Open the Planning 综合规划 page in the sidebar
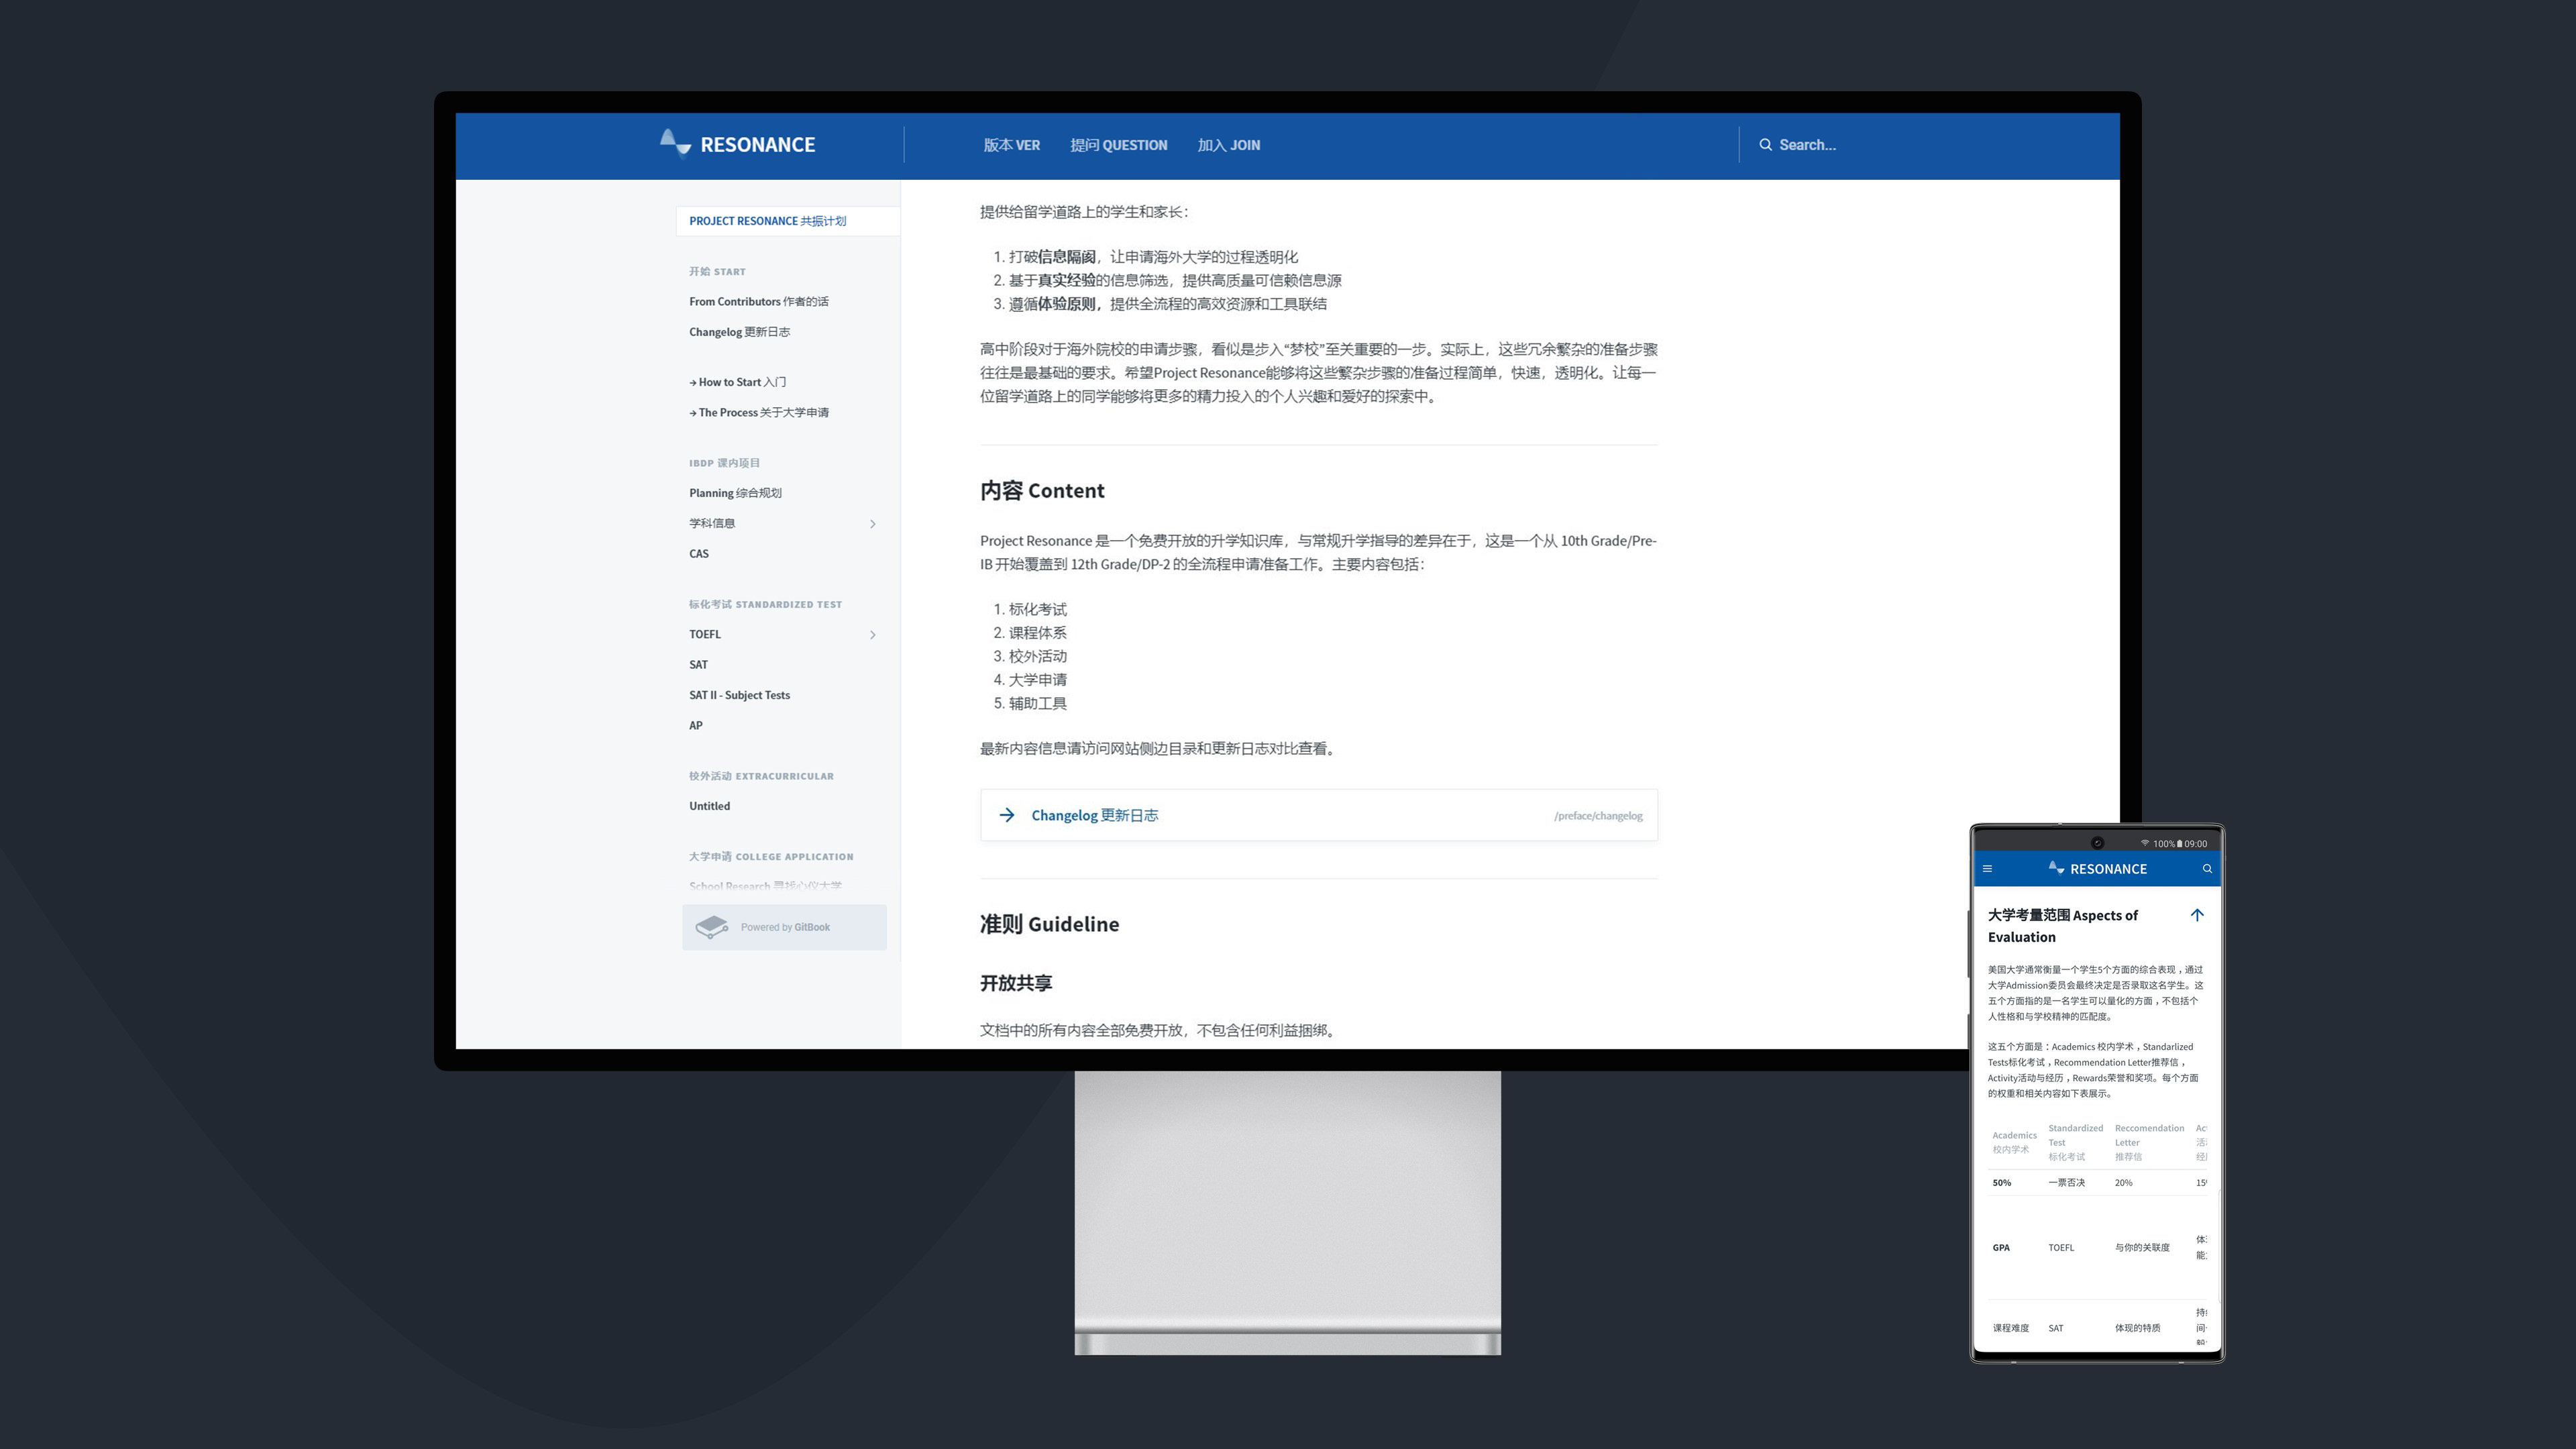Screen dimensions: 2576x1449 [735, 493]
